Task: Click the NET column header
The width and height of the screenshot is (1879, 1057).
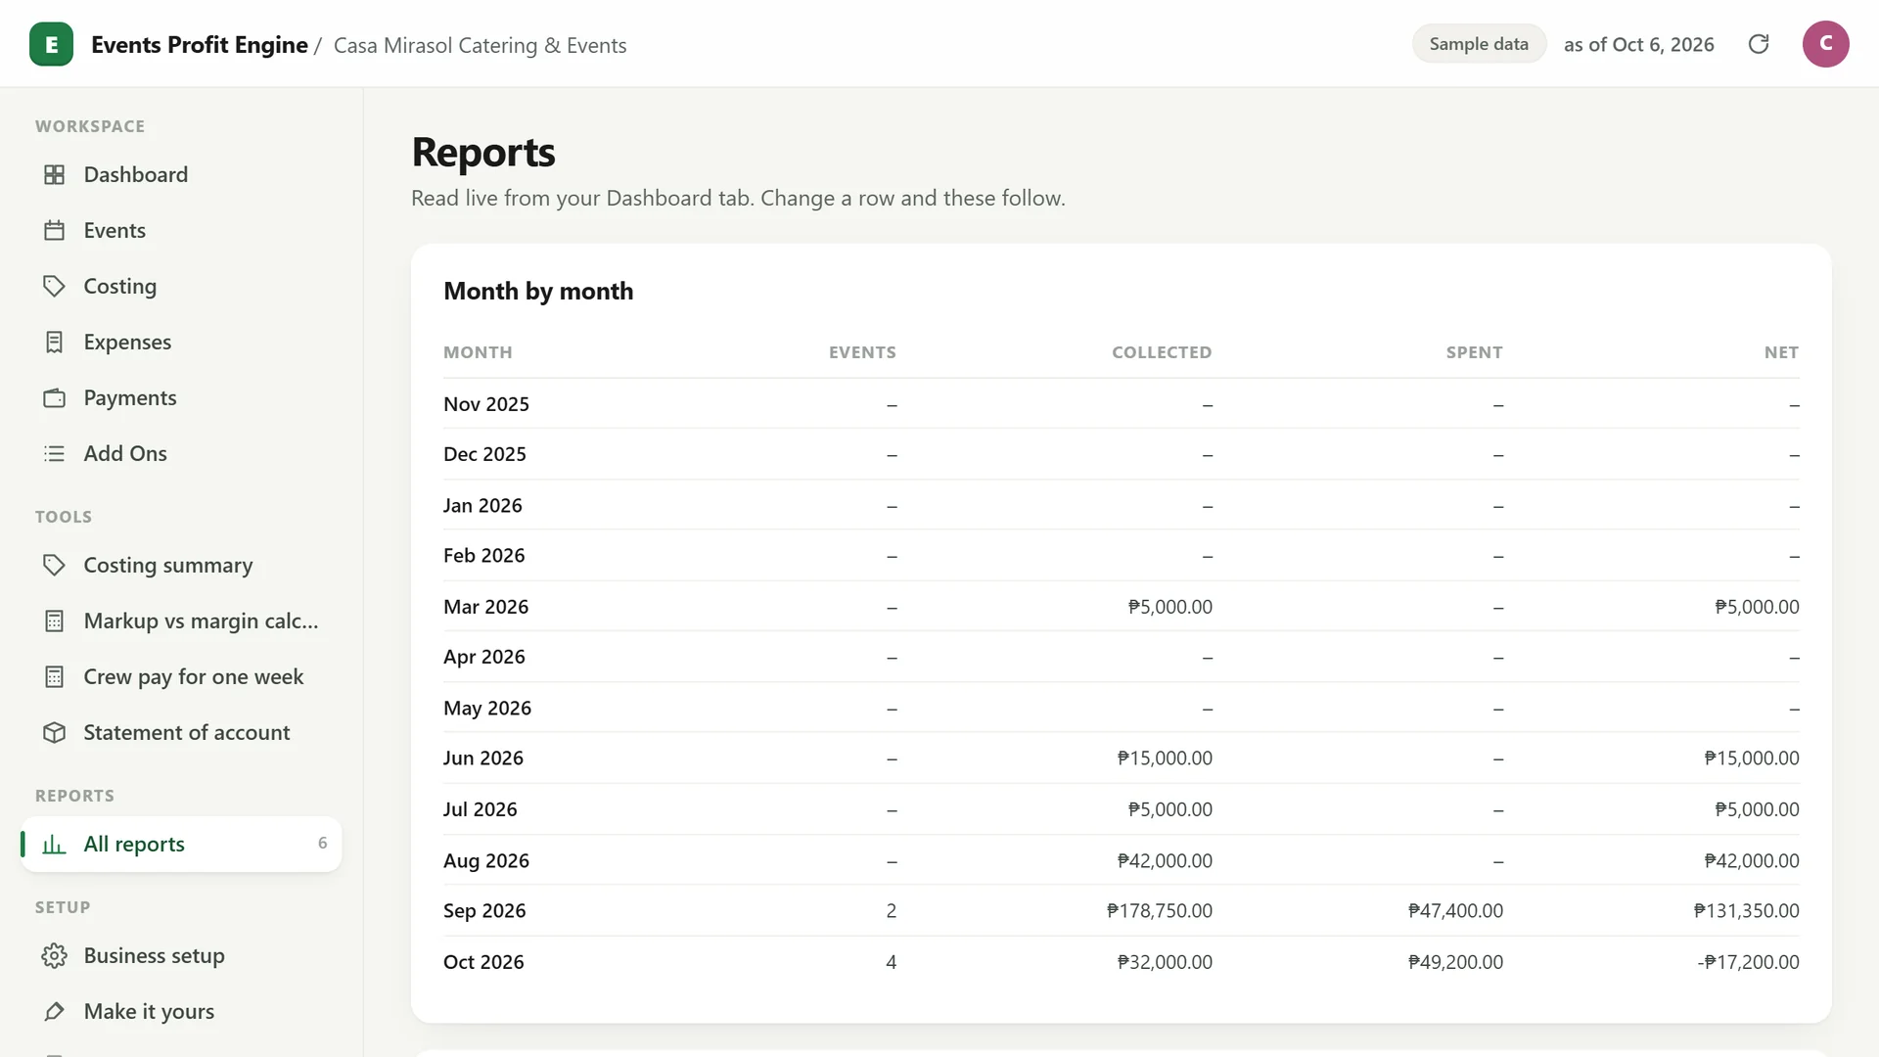Action: pyautogui.click(x=1781, y=352)
